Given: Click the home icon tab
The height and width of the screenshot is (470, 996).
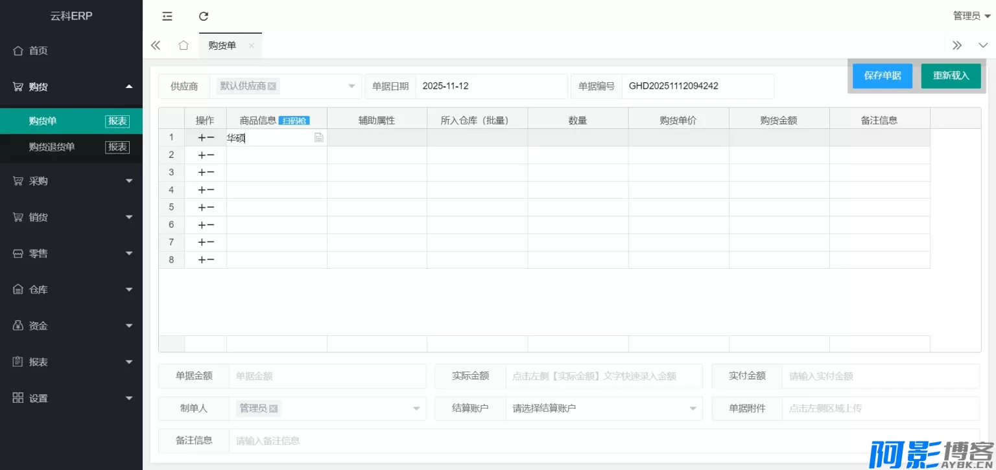Looking at the screenshot, I should (x=184, y=45).
